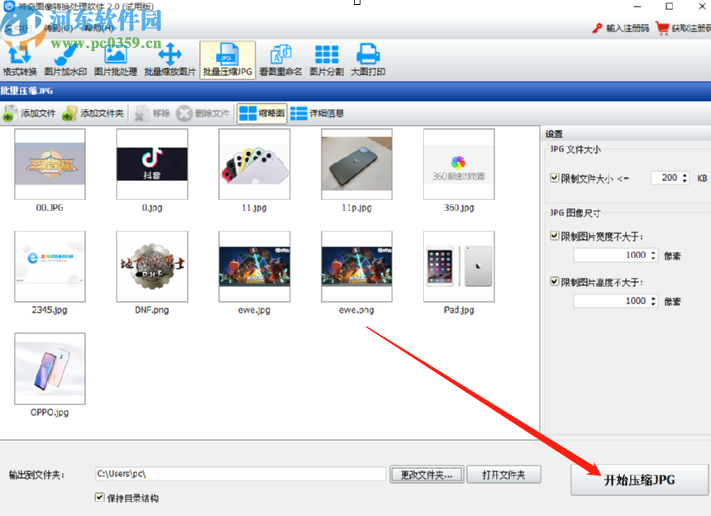The width and height of the screenshot is (711, 516).
Task: Adjust the image height 1000 spinner
Action: [x=653, y=301]
